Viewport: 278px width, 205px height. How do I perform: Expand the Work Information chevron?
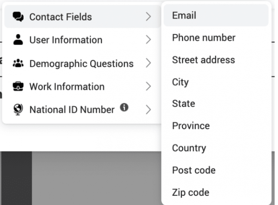[148, 86]
